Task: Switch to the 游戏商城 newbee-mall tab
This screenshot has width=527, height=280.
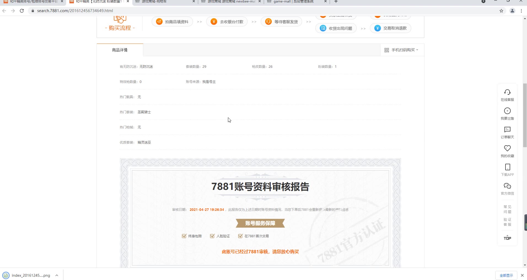Action: 231,1
